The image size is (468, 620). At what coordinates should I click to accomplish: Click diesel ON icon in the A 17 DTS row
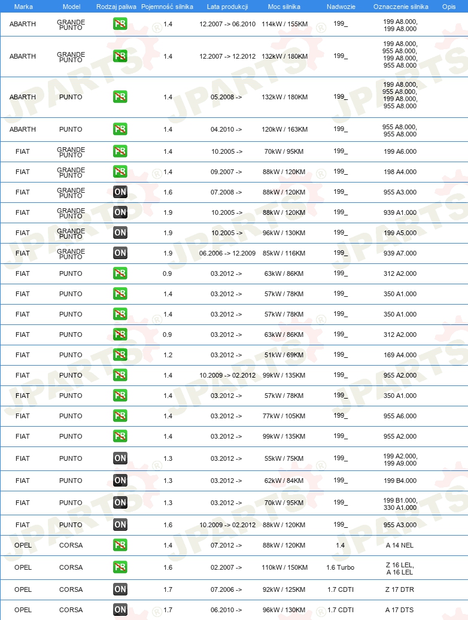120,610
